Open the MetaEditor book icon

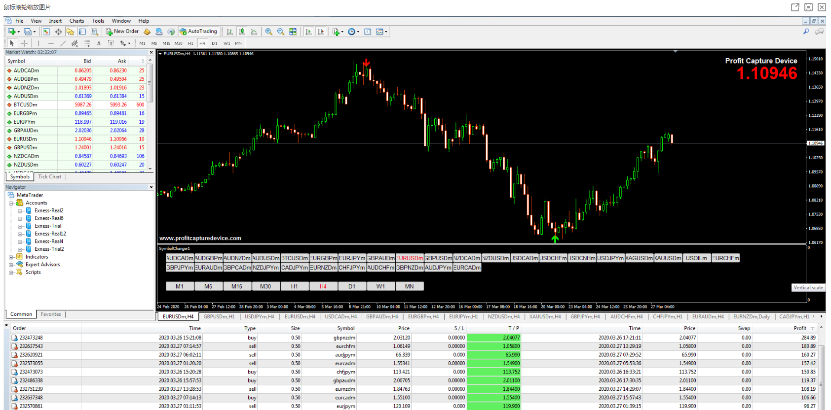pyautogui.click(x=147, y=32)
